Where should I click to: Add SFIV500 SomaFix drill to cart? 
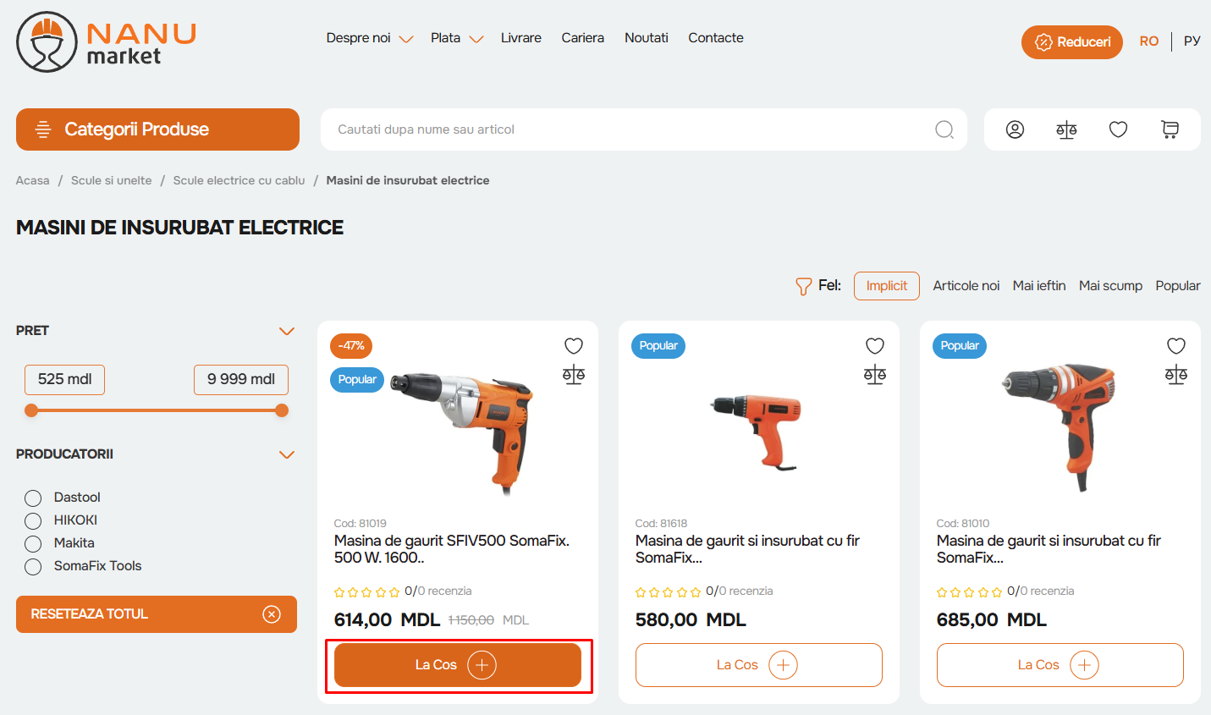click(458, 665)
